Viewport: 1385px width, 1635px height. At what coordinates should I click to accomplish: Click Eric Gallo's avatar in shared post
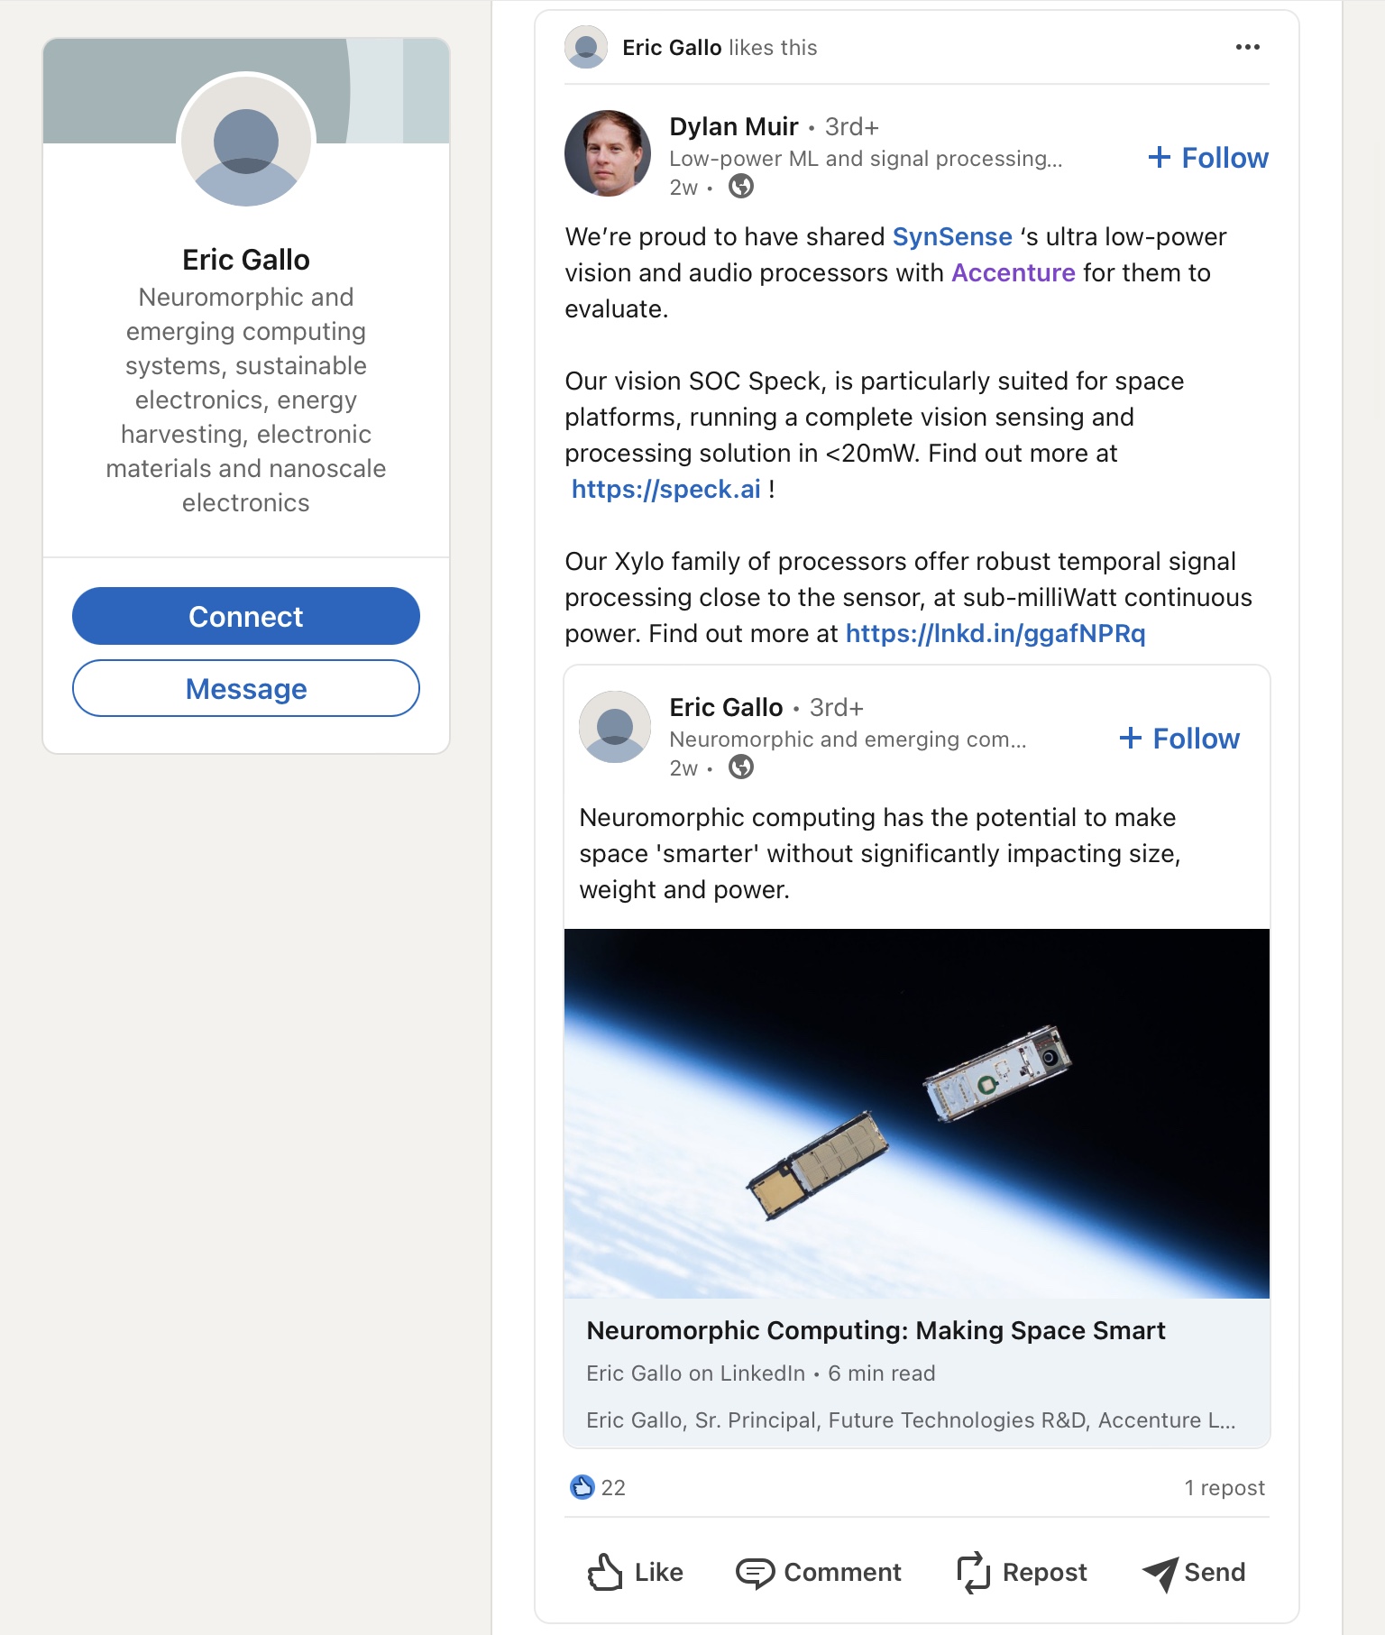615,727
